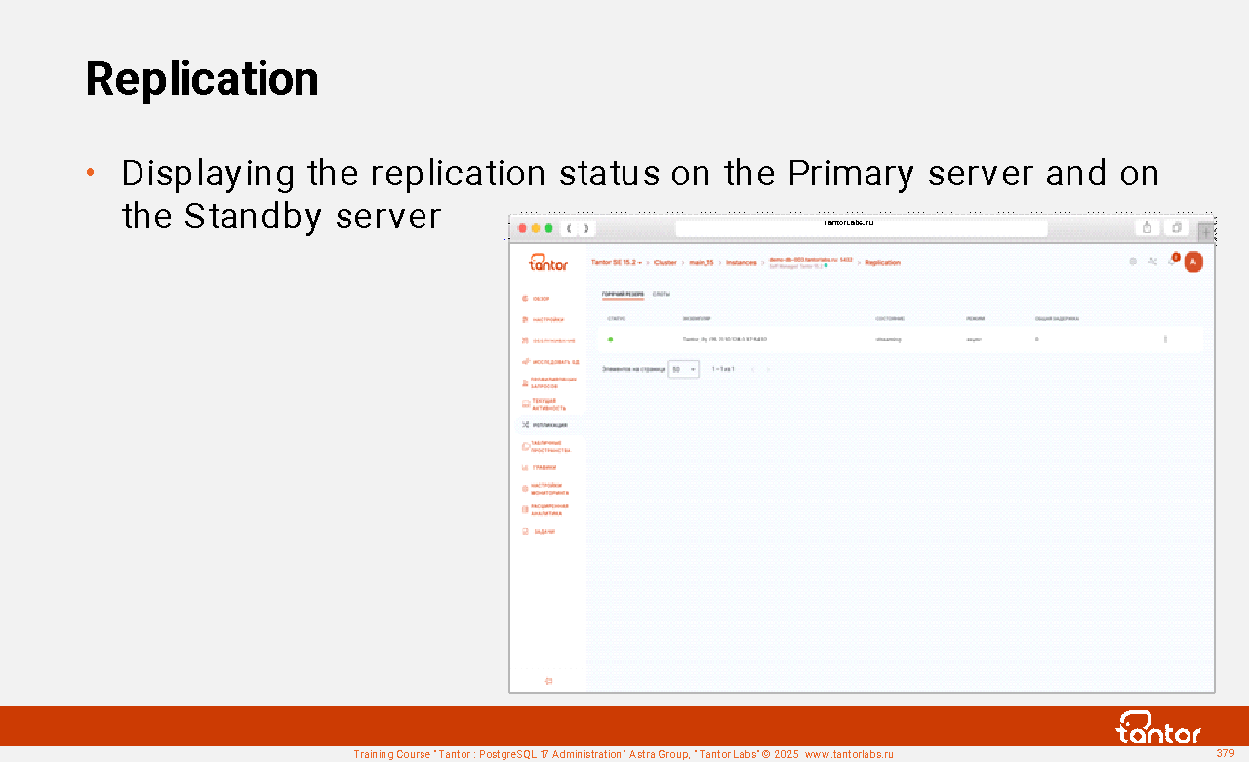Click the browser tabs overview icon

click(x=1176, y=228)
